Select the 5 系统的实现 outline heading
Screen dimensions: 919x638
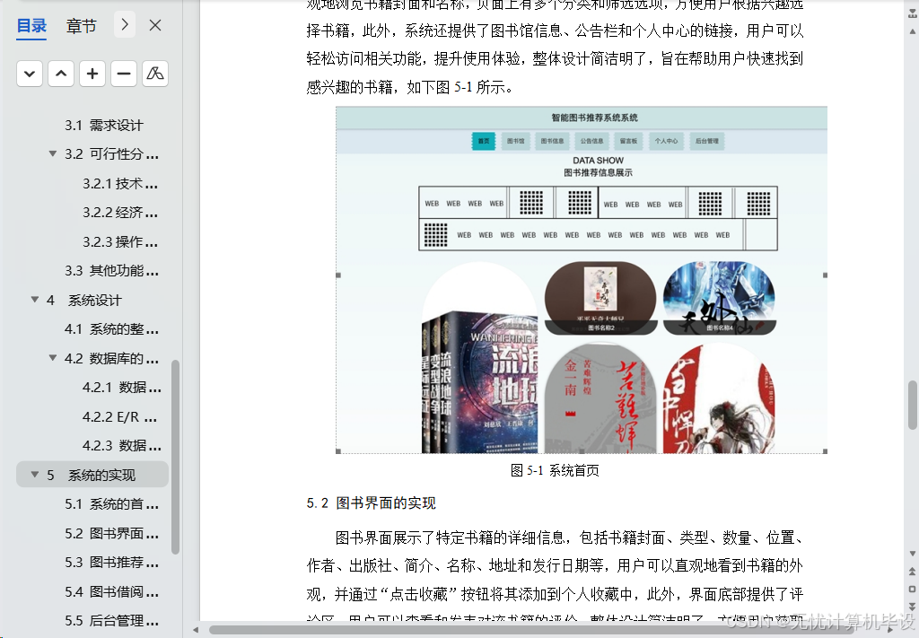pos(91,475)
